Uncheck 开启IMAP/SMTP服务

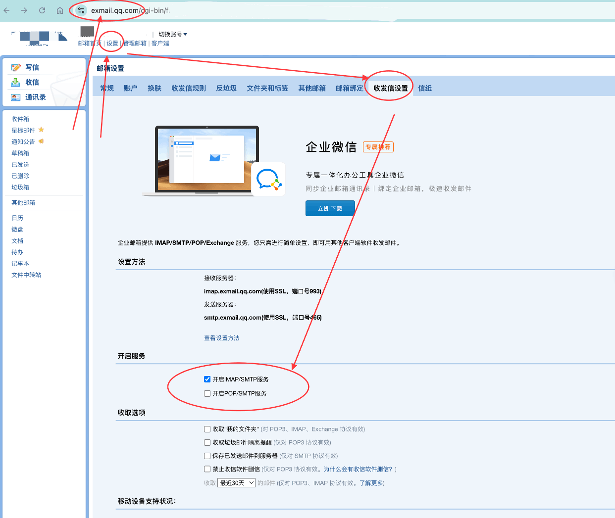[206, 379]
